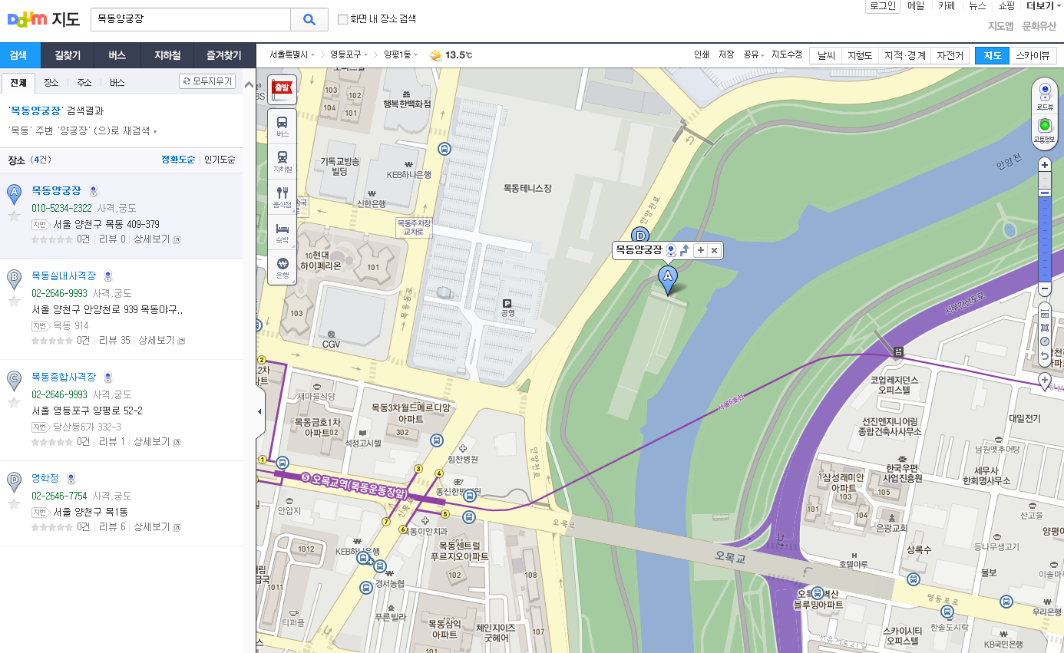Show restaurants with 음식점 map icon
Screen dimensions: 1064x653
coord(283,196)
